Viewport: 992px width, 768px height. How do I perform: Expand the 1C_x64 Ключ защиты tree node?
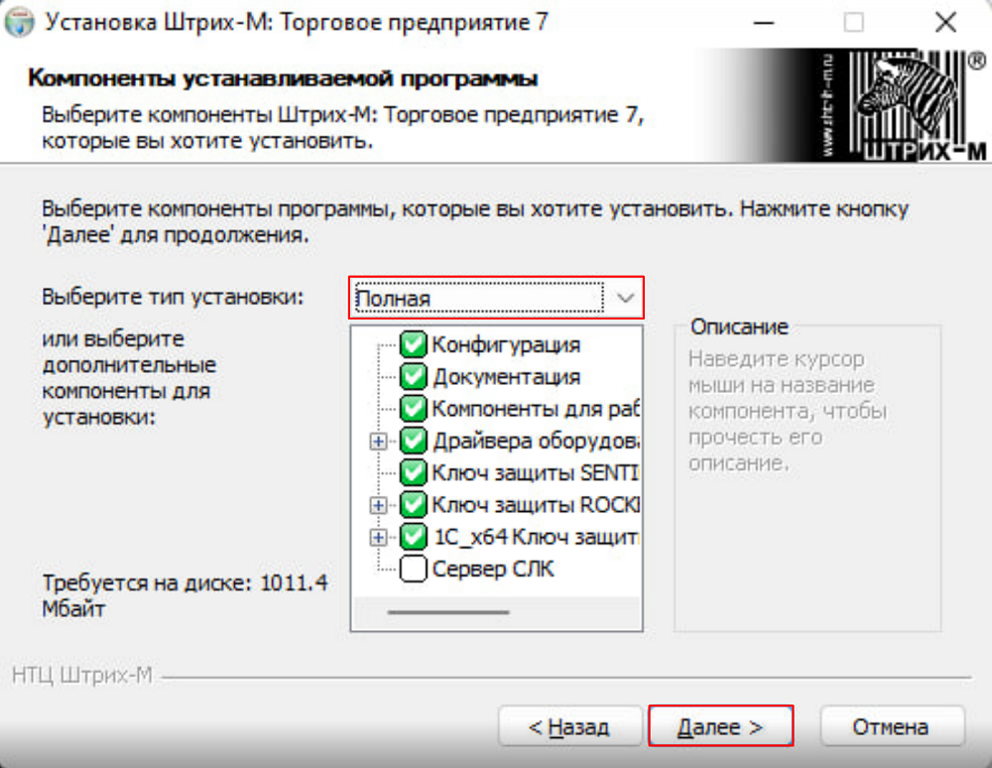click(x=378, y=537)
